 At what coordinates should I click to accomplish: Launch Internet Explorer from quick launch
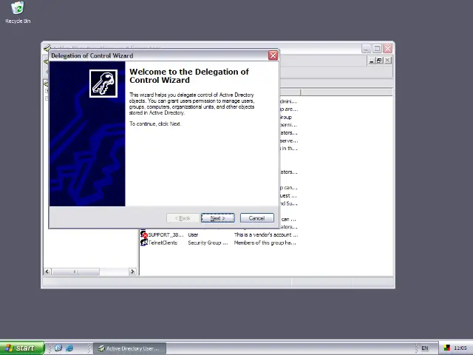coord(69,348)
